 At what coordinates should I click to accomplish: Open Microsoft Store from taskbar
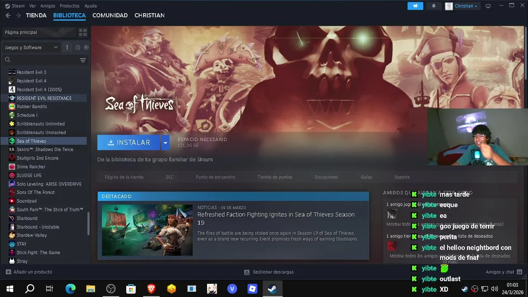pyautogui.click(x=131, y=289)
